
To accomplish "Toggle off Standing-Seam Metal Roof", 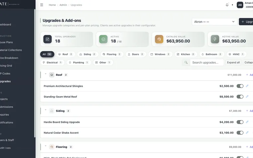I will tap(240, 97).
